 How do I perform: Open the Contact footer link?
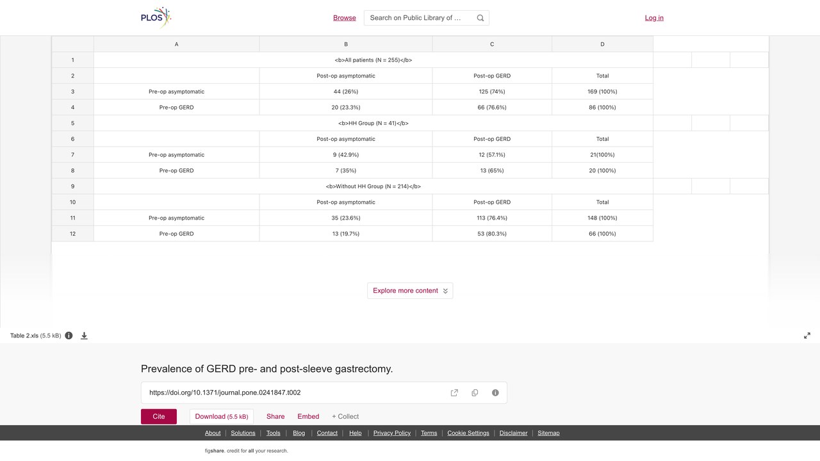[x=327, y=433]
